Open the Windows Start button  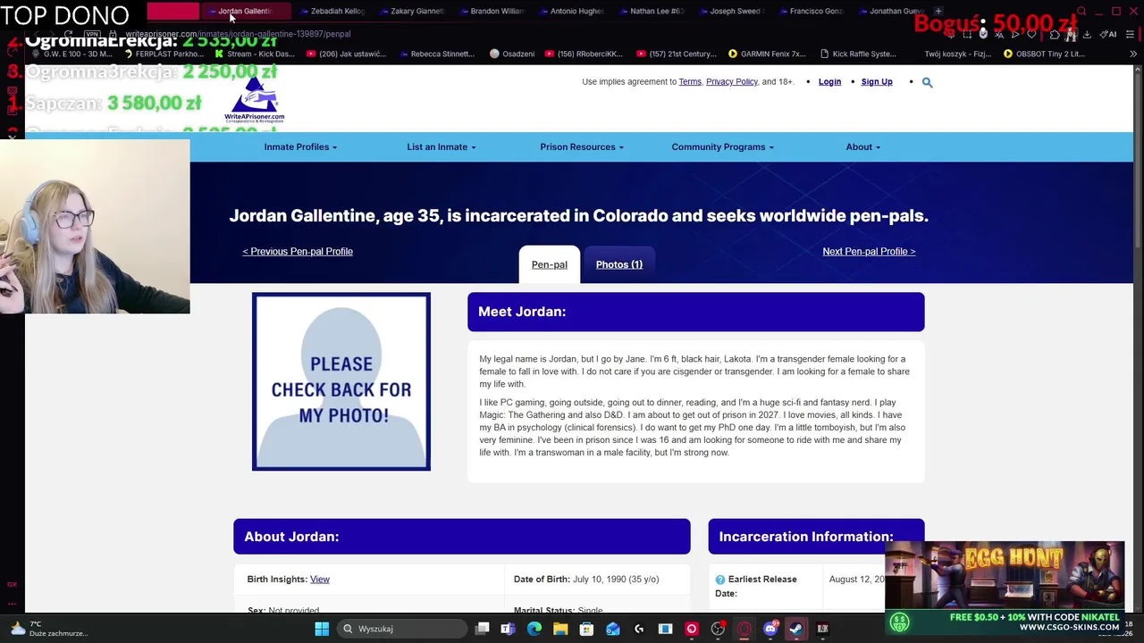click(322, 629)
